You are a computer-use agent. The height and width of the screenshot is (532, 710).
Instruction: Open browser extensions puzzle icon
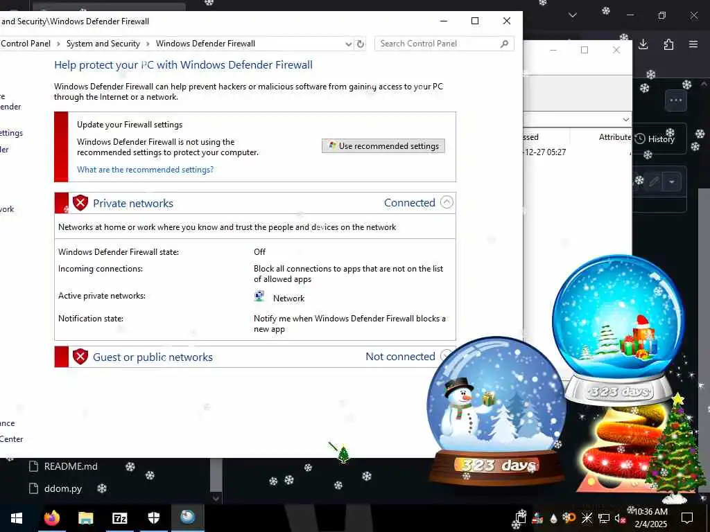[x=668, y=44]
